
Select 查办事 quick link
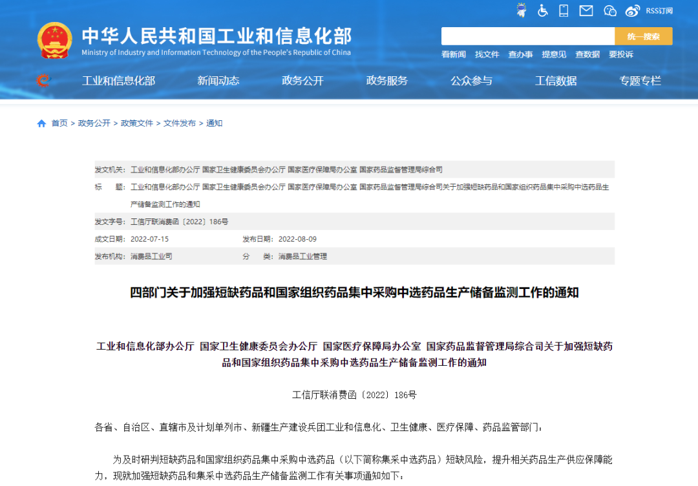(520, 54)
